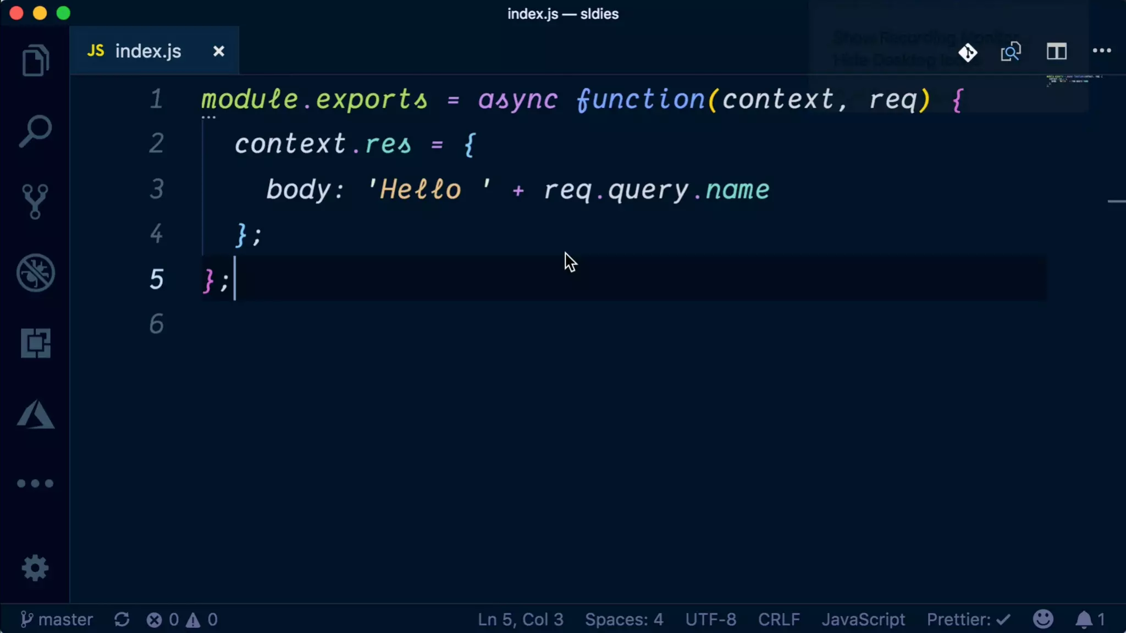This screenshot has width=1126, height=633.
Task: Open the Azure view
Action: (35, 414)
